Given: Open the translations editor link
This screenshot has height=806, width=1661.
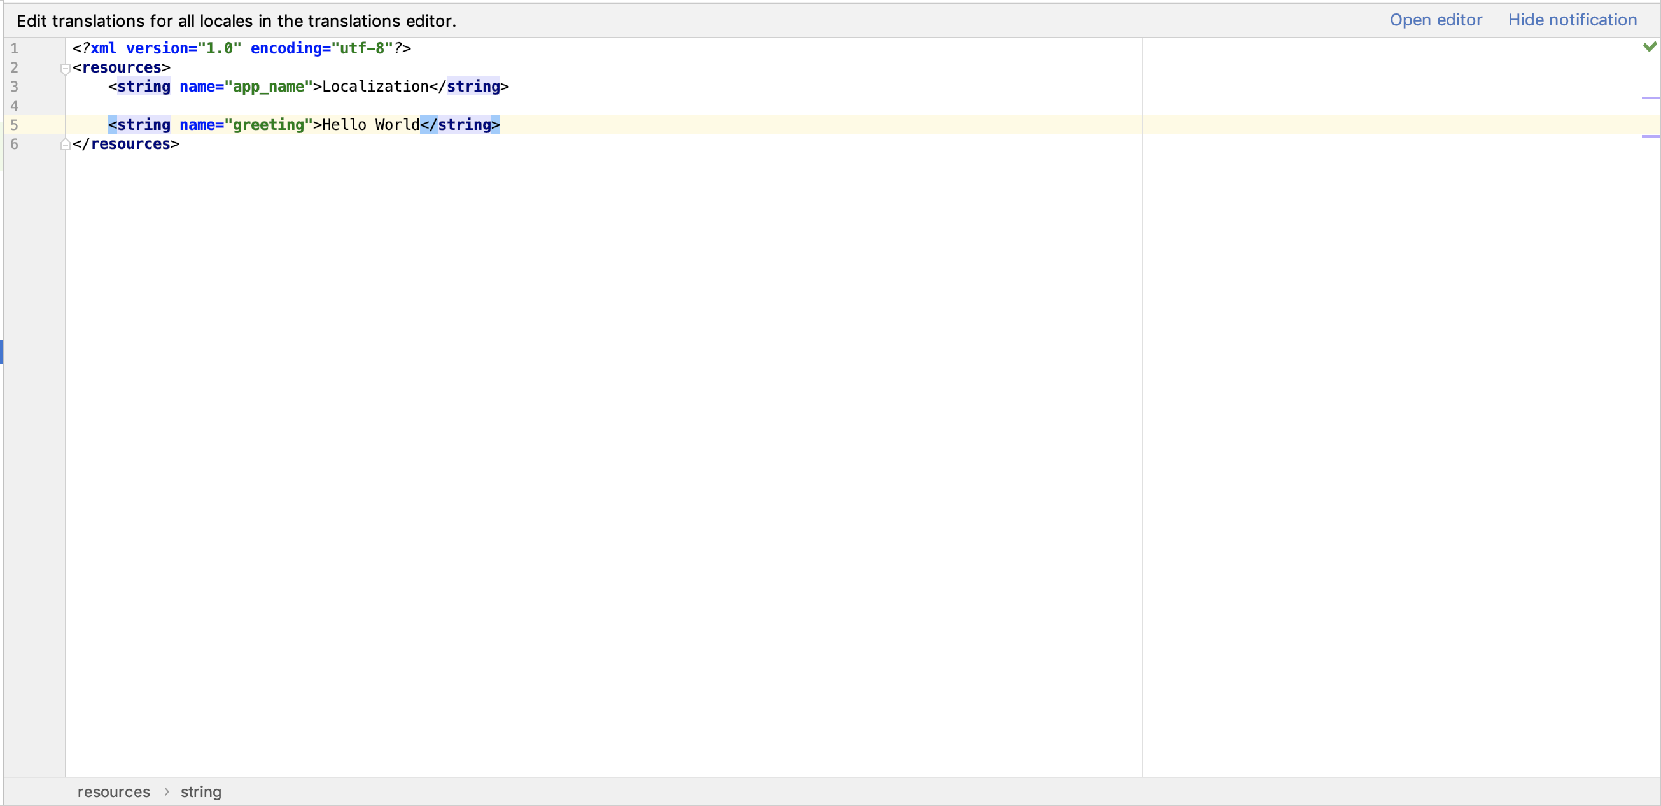Looking at the screenshot, I should tap(1435, 20).
